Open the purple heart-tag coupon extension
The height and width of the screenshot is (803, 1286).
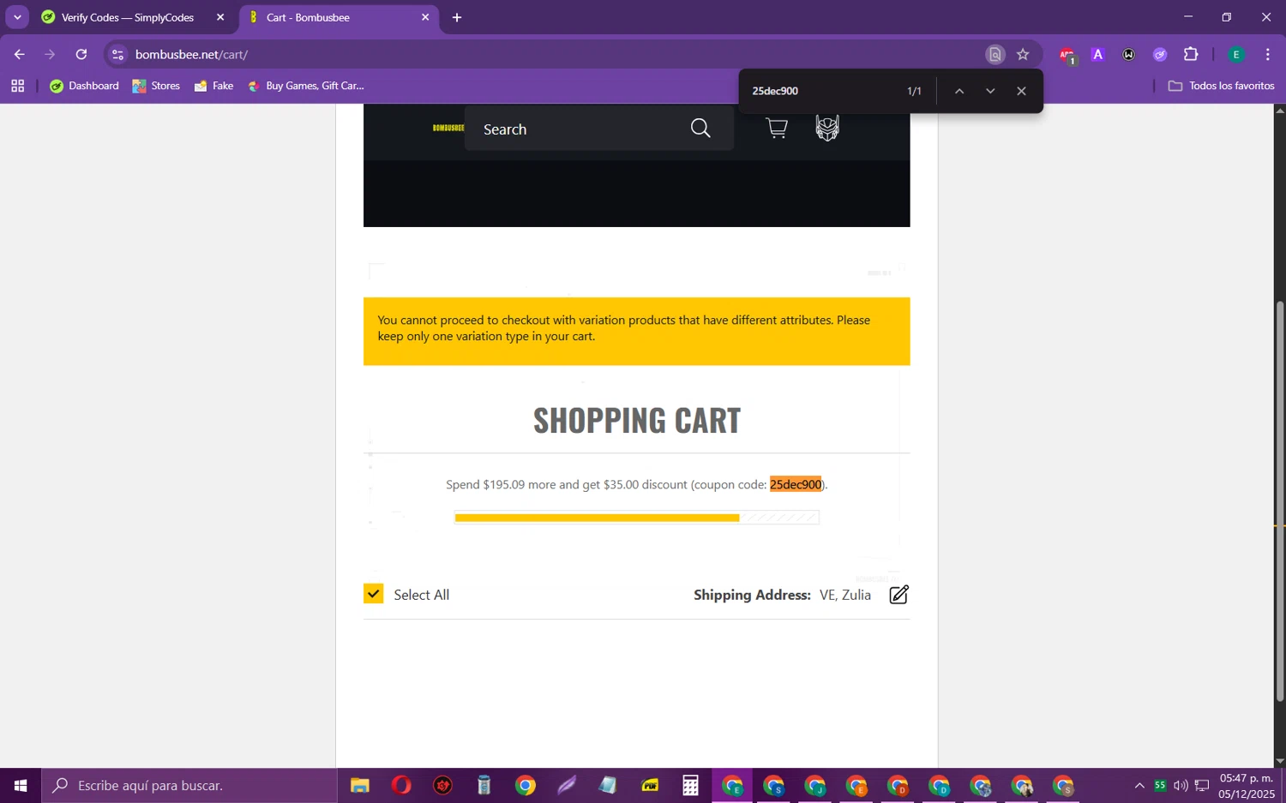(1159, 54)
